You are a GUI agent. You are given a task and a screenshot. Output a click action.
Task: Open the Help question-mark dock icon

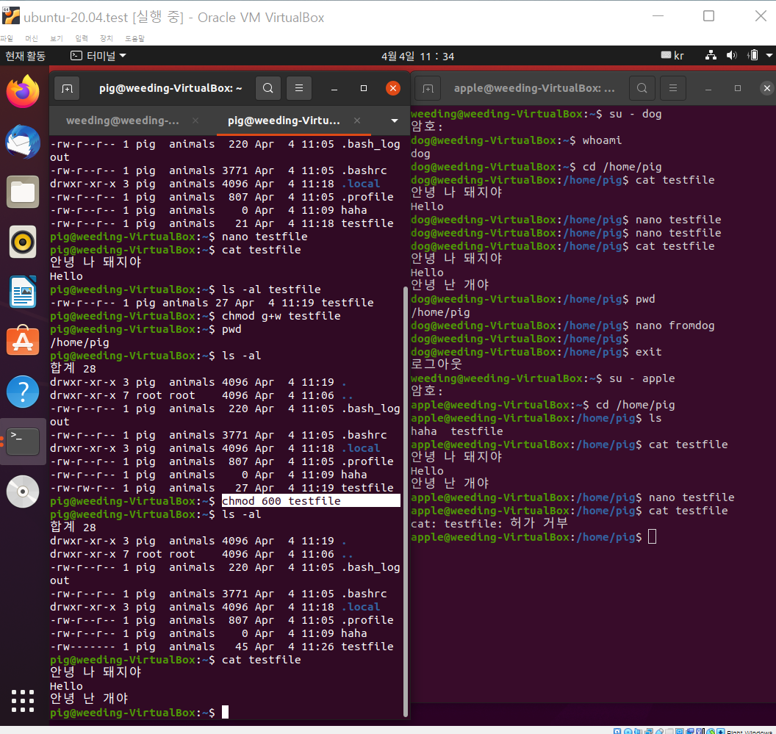click(23, 392)
